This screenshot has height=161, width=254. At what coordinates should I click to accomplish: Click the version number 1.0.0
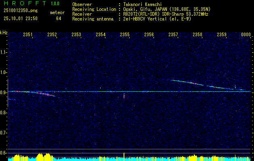point(55,4)
